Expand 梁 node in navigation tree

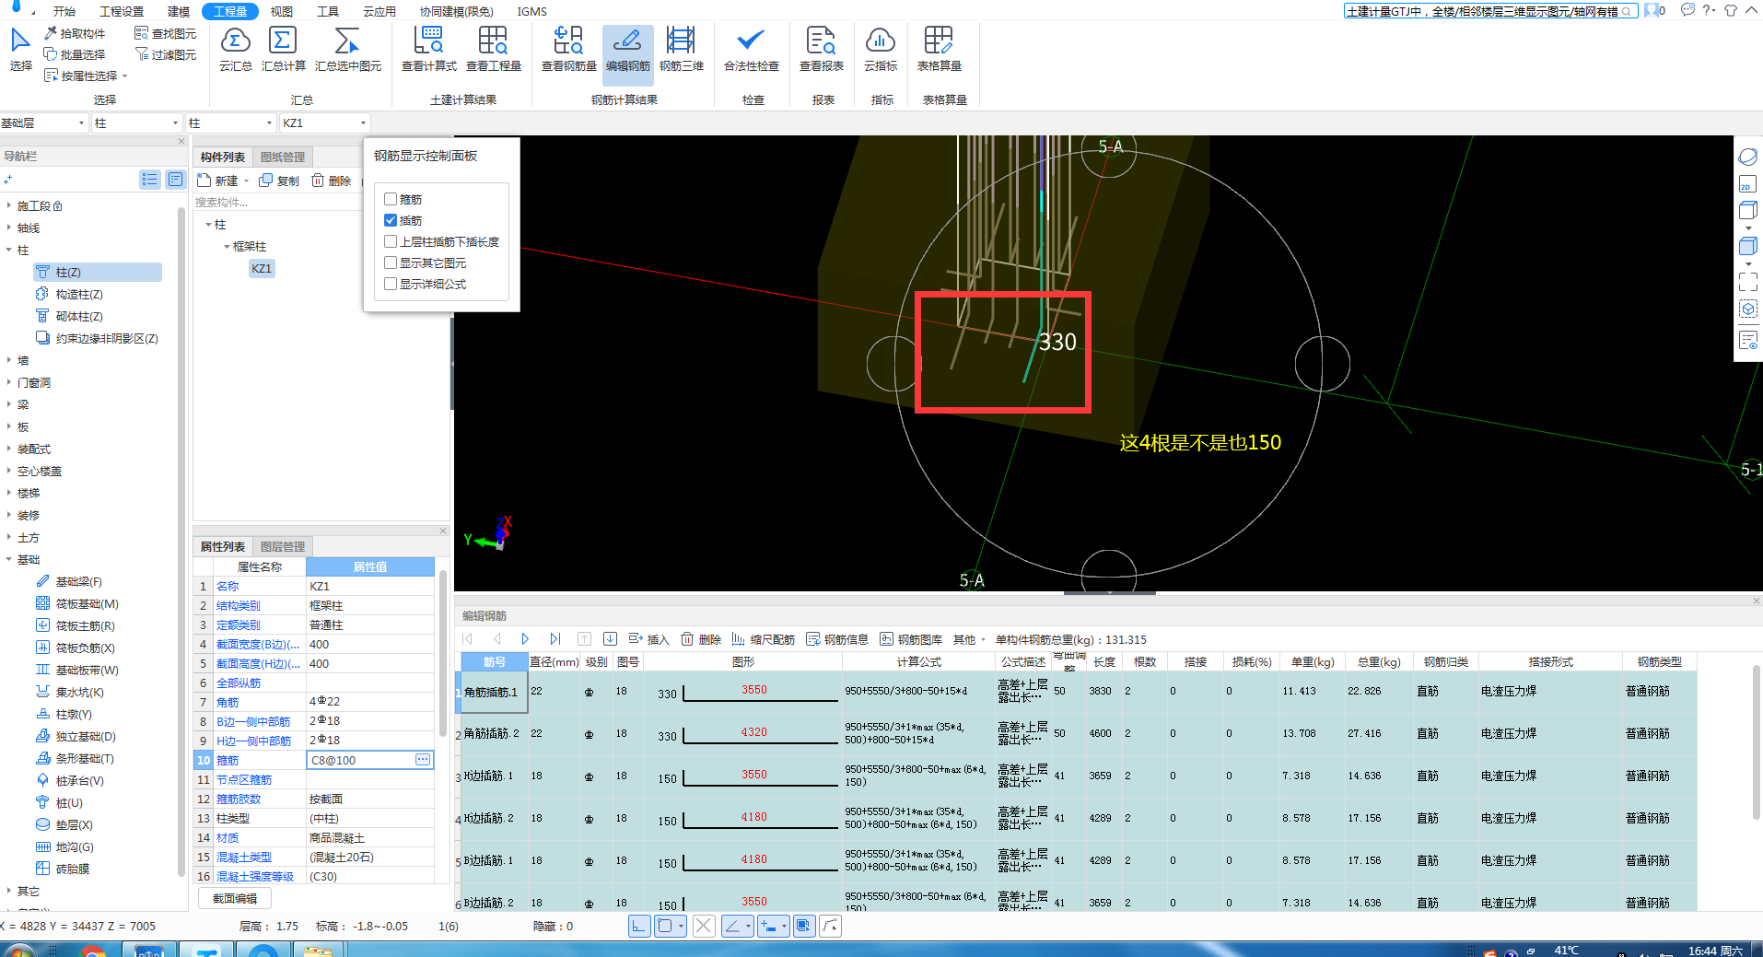(9, 404)
